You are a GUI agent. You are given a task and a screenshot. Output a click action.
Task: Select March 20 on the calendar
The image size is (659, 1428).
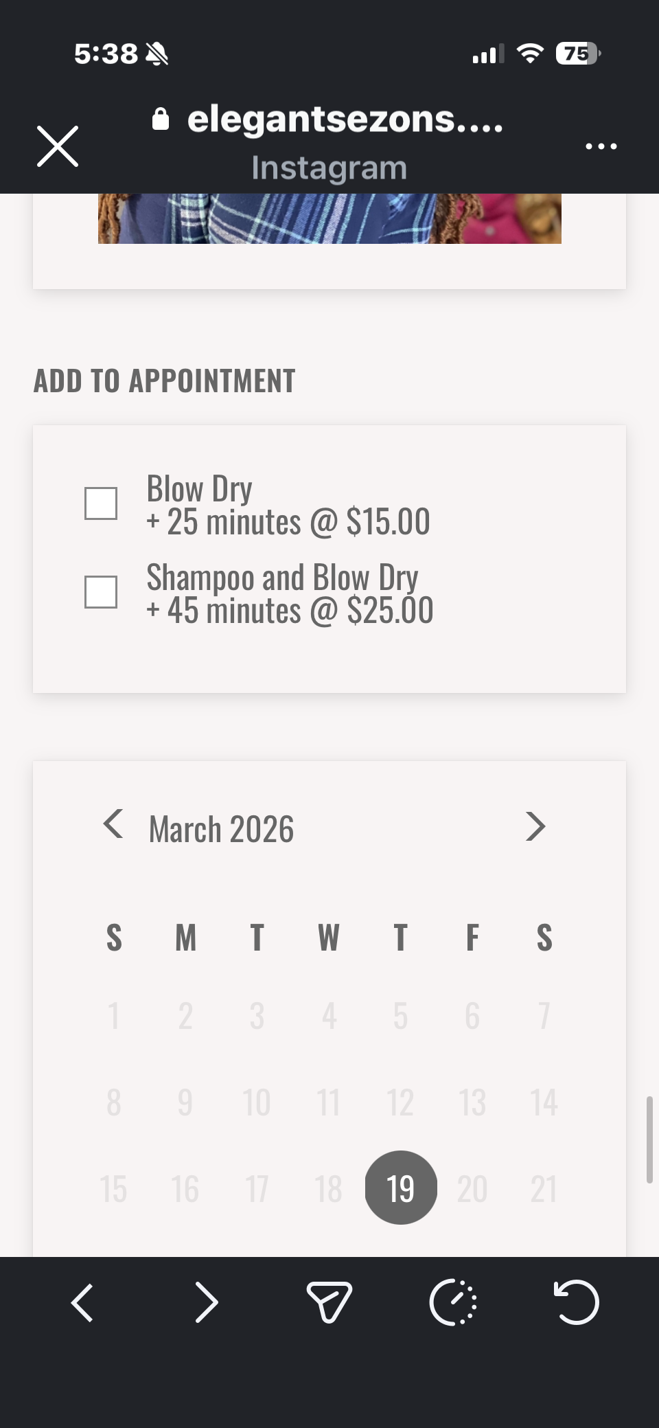coord(472,1189)
